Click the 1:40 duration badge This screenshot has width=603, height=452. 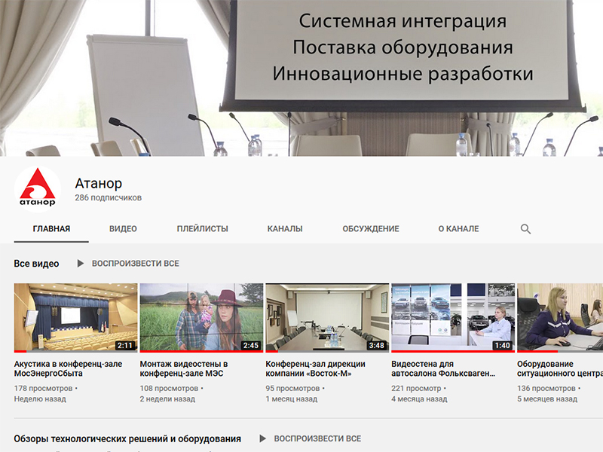tap(502, 345)
